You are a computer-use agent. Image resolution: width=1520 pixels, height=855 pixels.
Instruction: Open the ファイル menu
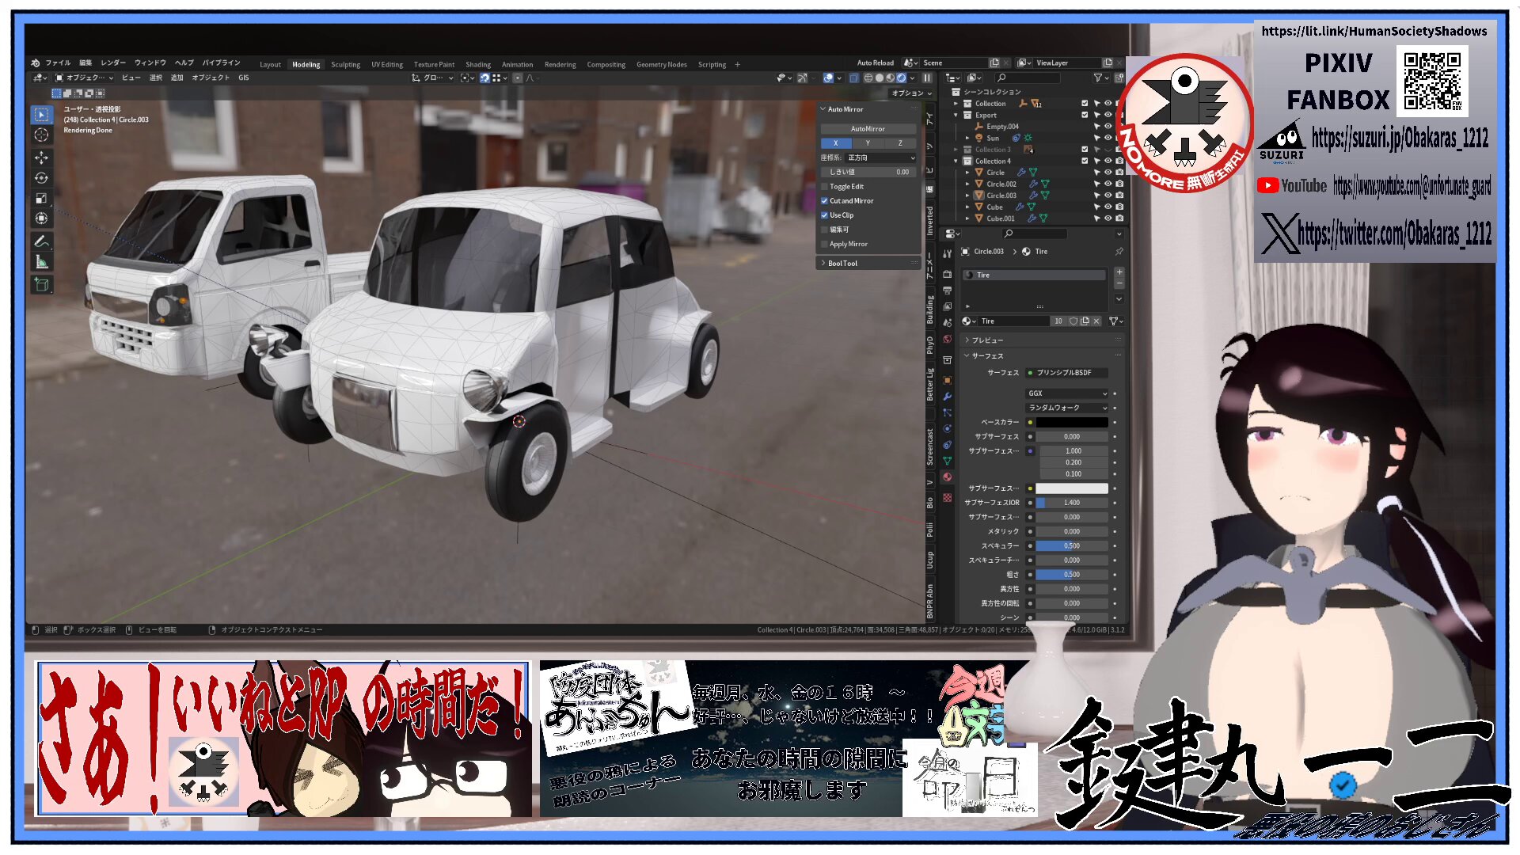[x=58, y=63]
